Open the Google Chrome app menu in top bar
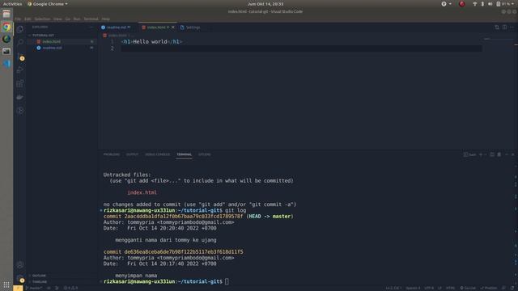Image resolution: width=518 pixels, height=291 pixels. 48,4
